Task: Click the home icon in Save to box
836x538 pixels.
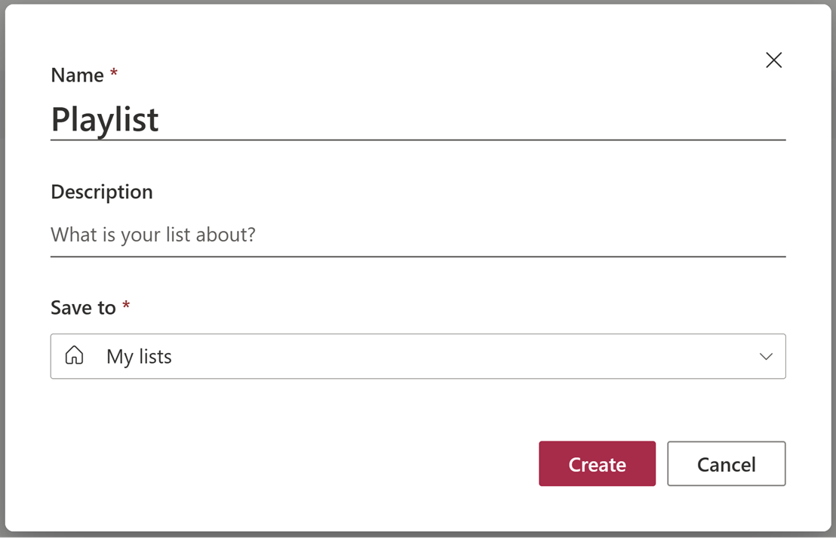Action: click(x=74, y=355)
